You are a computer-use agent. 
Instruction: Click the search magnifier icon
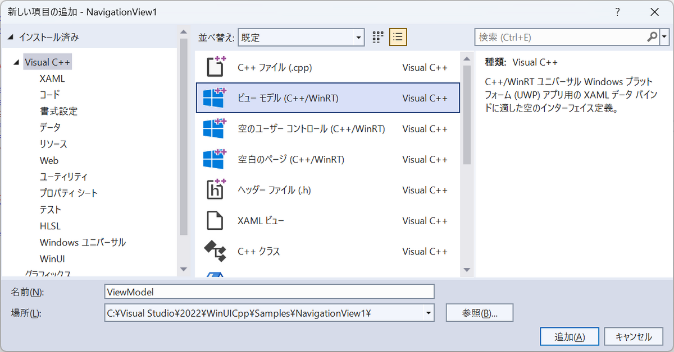pyautogui.click(x=652, y=37)
